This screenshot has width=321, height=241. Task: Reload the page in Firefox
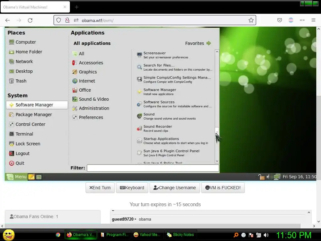[30, 20]
